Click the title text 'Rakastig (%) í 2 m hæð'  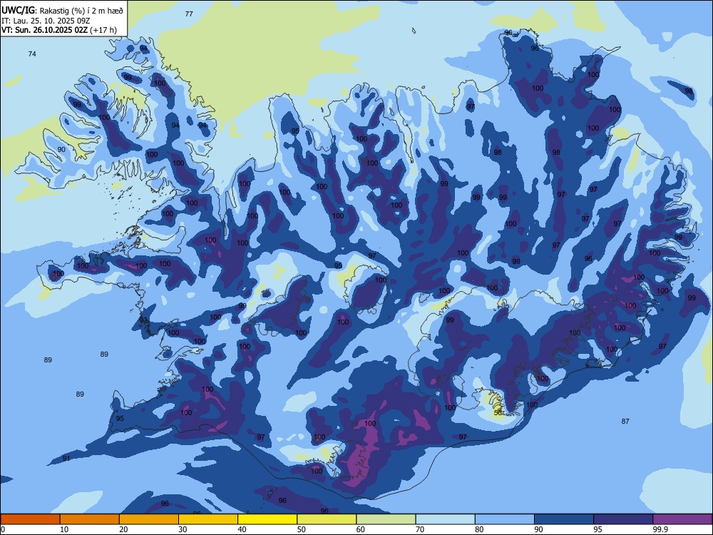tap(81, 10)
